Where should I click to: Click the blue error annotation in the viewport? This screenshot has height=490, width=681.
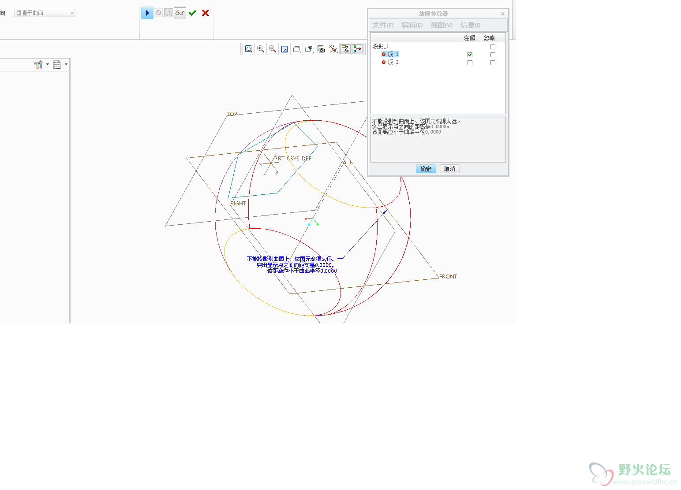[x=292, y=265]
